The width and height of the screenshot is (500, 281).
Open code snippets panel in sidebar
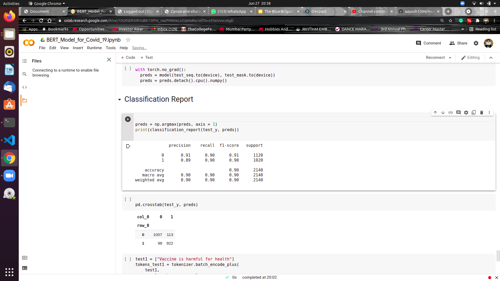(24, 87)
